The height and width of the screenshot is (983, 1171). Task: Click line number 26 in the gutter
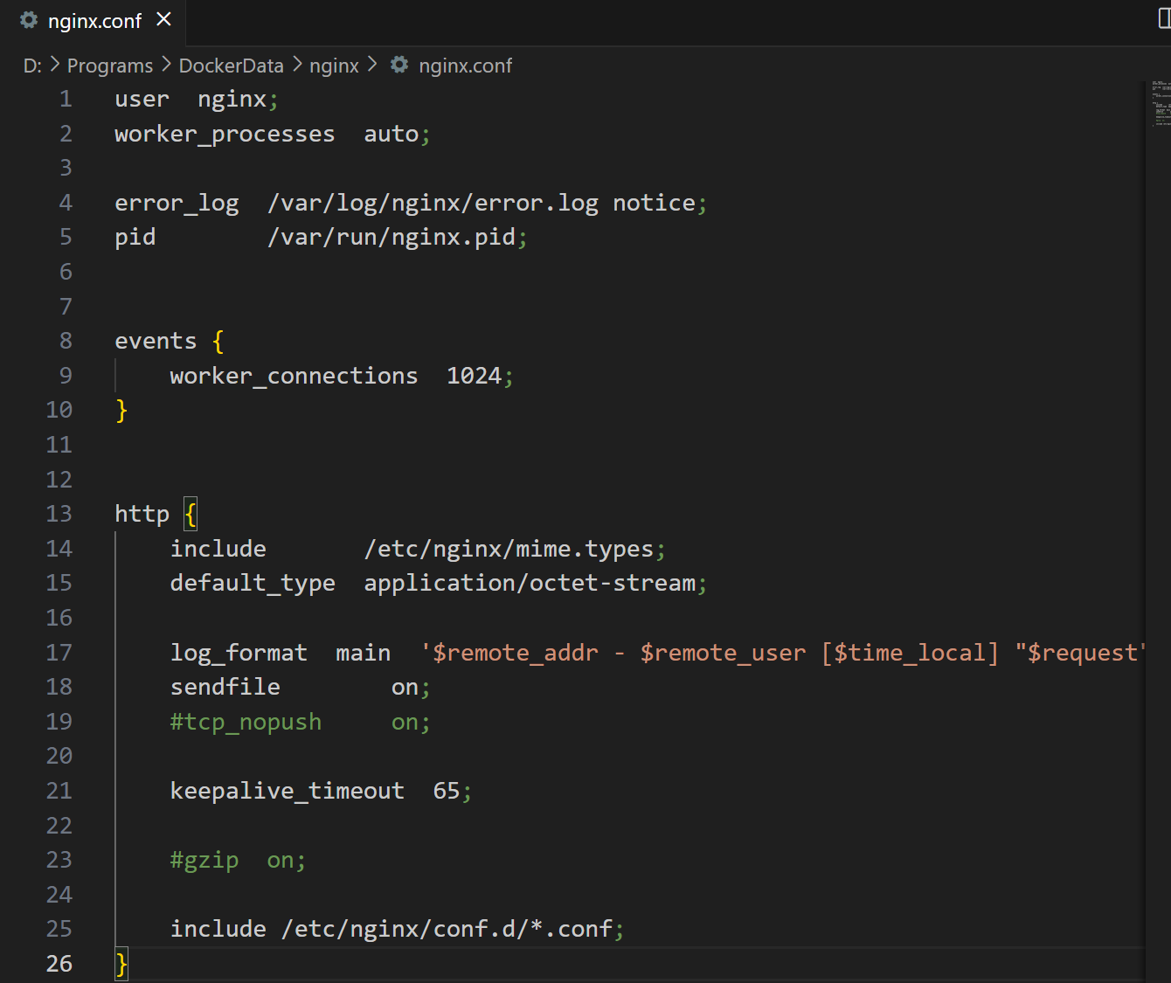pyautogui.click(x=59, y=965)
